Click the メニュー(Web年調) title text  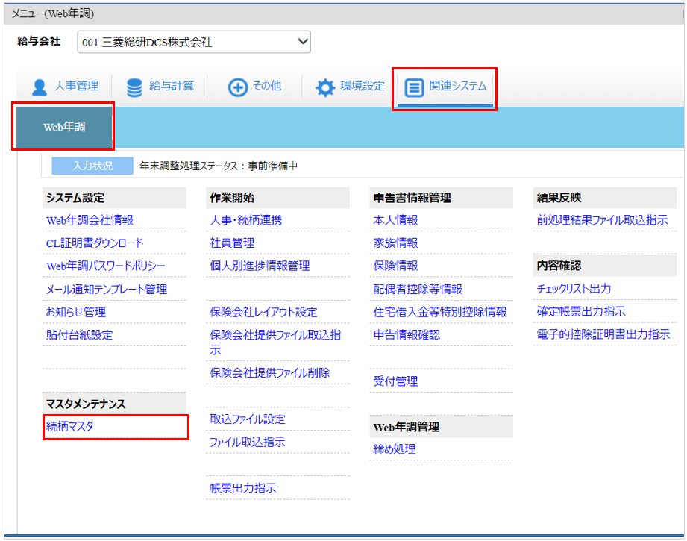click(x=52, y=13)
